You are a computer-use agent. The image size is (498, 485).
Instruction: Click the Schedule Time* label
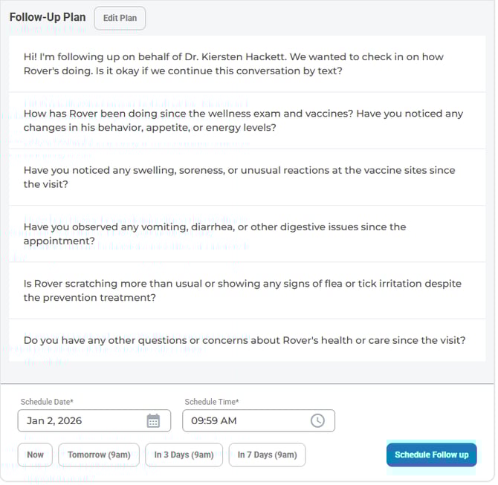coord(212,402)
